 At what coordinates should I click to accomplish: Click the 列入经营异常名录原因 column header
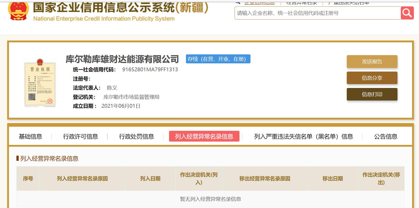pyautogui.click(x=82, y=179)
